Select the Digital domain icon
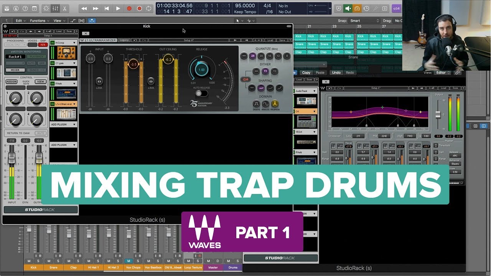491x276 pixels. tap(256, 104)
